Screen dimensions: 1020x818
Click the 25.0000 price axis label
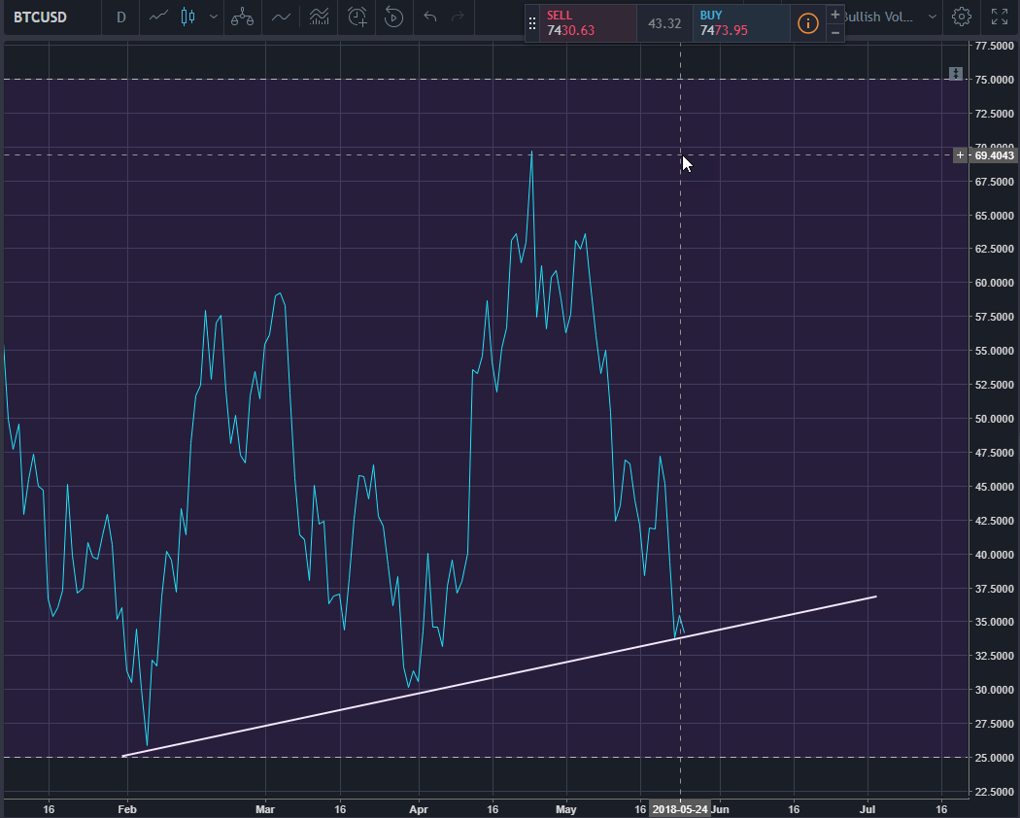click(994, 758)
